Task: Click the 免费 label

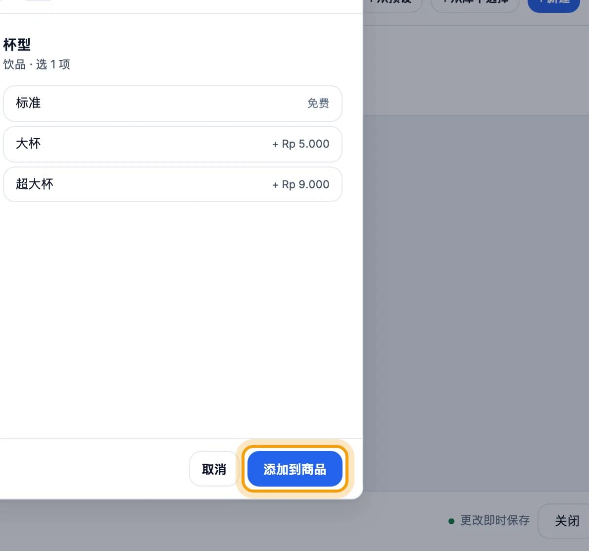Action: click(318, 104)
